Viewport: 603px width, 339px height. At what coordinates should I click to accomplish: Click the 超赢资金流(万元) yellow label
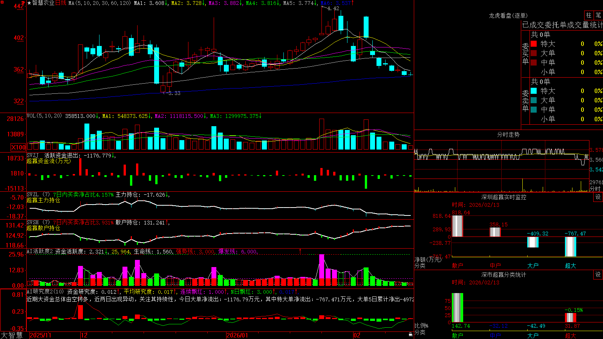click(x=49, y=161)
